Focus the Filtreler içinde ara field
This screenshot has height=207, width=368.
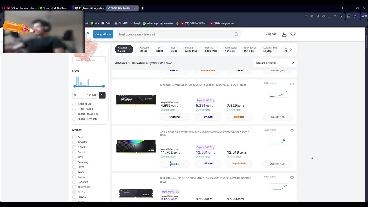[89, 60]
